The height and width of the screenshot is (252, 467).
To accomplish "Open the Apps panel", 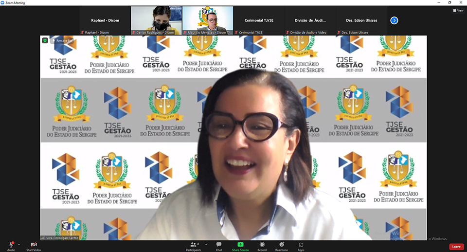I will [301, 244].
